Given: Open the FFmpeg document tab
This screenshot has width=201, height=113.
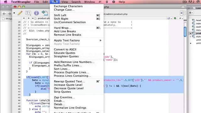Looking at the screenshot, I should click(x=7, y=19).
